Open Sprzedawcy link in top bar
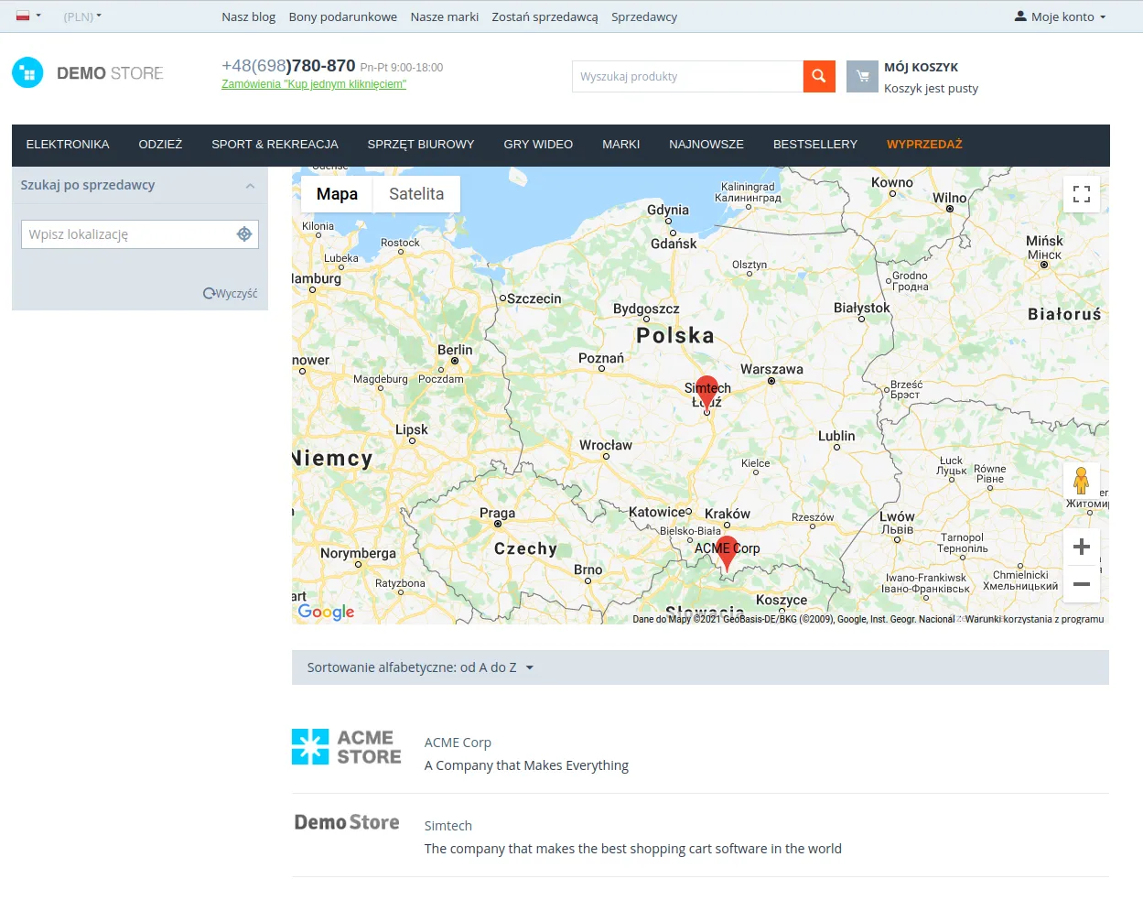1143x911 pixels. [x=644, y=16]
